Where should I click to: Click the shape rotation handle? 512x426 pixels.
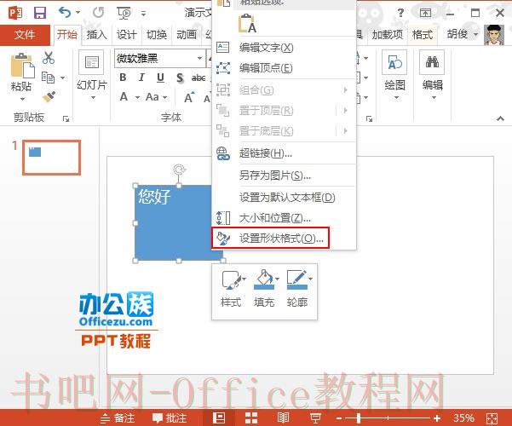click(x=179, y=170)
